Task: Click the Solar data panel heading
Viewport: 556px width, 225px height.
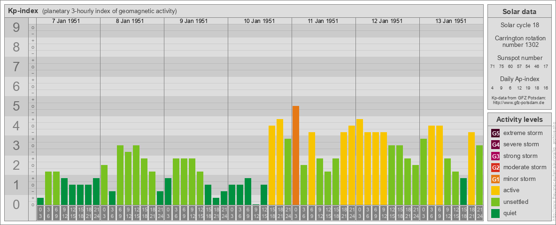Action: tap(519, 12)
